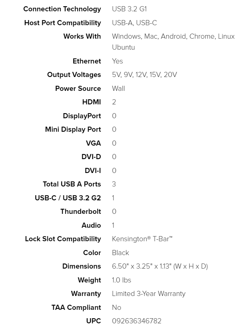Select the Lock Slot Compatibility label
Image resolution: width=241 pixels, height=331 pixels.
pyautogui.click(x=63, y=239)
